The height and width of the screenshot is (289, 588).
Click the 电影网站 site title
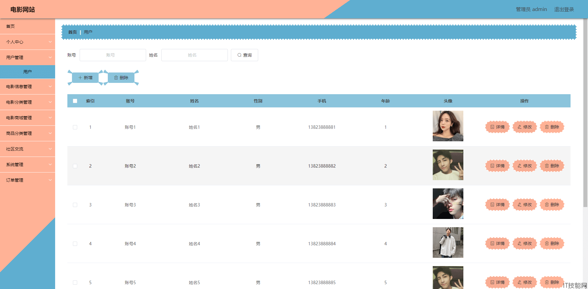[23, 9]
